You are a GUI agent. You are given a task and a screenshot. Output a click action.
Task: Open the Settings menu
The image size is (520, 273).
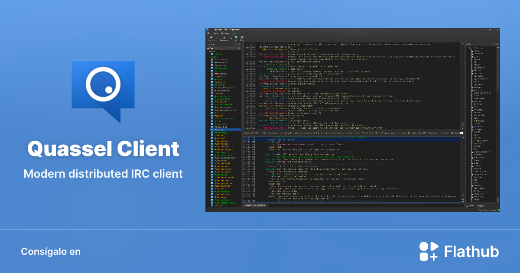[x=225, y=33]
